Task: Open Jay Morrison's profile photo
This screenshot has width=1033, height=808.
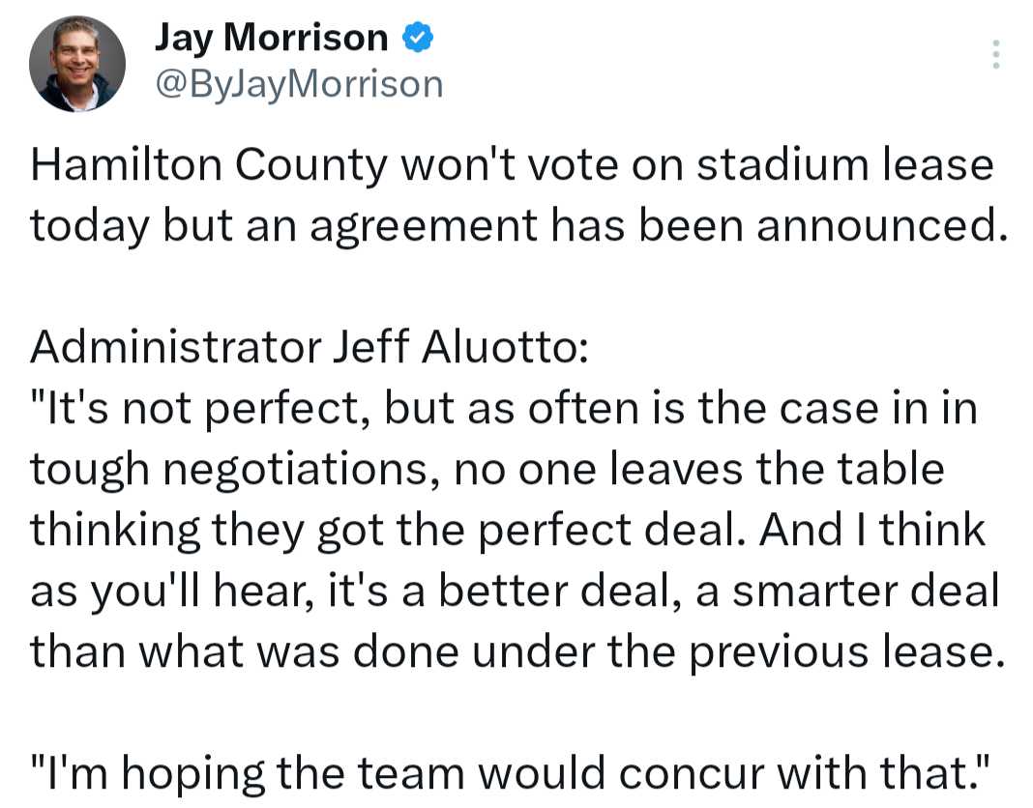Action: 77,63
